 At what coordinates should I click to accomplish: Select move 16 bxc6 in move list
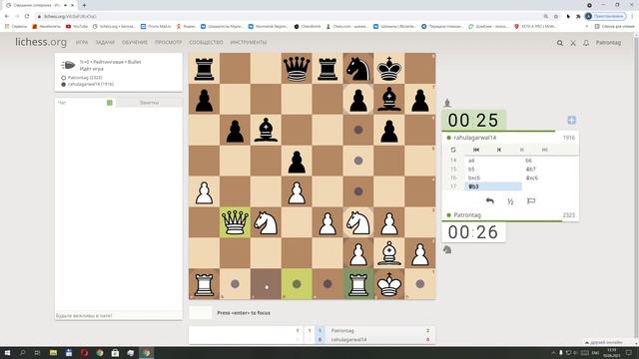click(x=493, y=178)
